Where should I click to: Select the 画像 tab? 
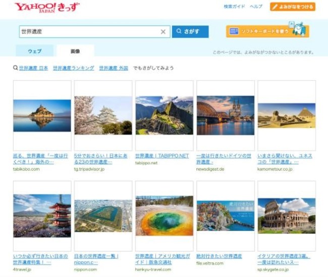75,51
